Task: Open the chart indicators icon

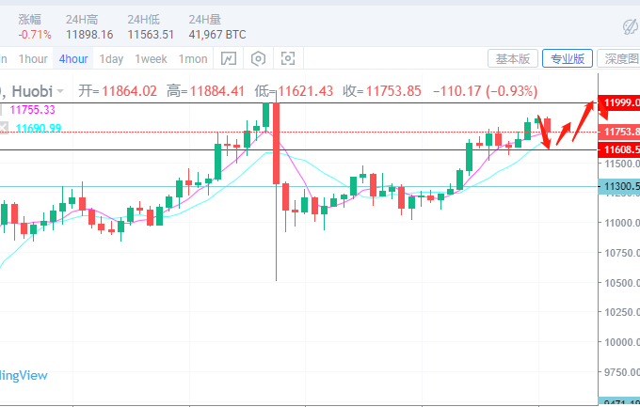Action: [228, 59]
